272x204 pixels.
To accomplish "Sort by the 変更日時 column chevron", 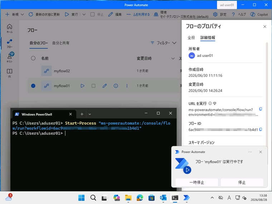I will 173,58.
